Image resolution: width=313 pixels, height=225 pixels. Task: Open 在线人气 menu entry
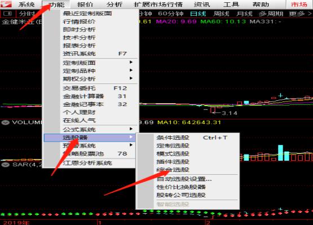coord(90,120)
